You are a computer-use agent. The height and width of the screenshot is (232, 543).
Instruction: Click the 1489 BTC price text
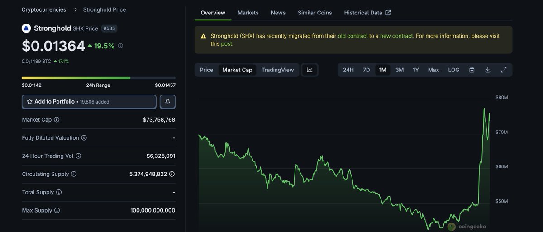(36, 61)
